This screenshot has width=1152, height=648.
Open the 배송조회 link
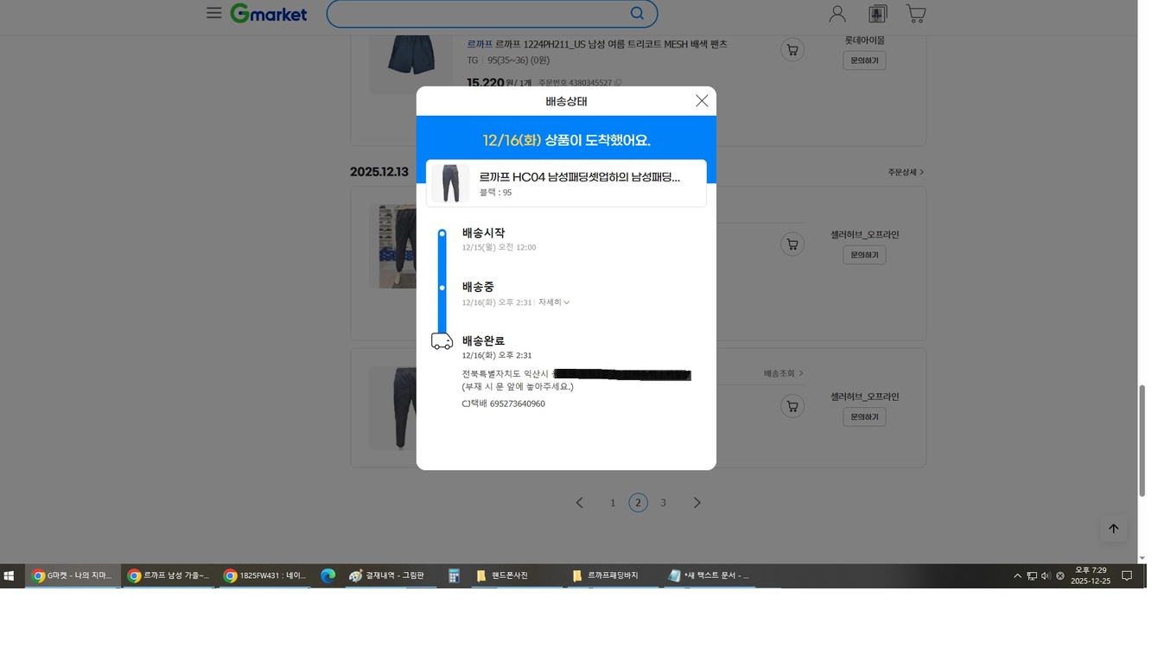click(x=783, y=373)
